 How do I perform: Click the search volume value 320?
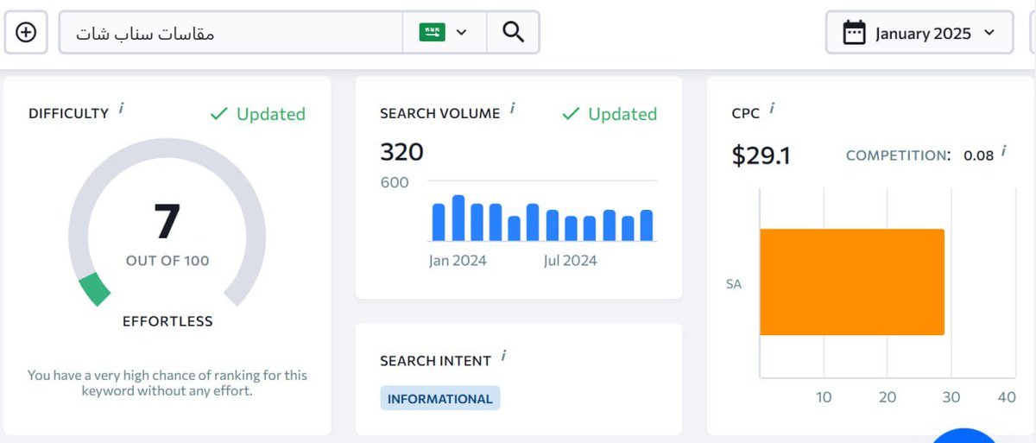[401, 152]
